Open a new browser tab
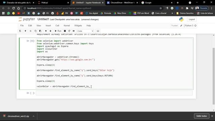215x121 pixels. [178, 3]
